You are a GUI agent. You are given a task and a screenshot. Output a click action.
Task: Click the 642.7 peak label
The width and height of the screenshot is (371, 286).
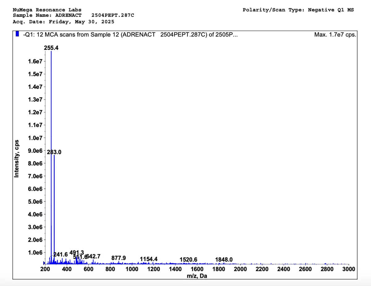[93, 257]
